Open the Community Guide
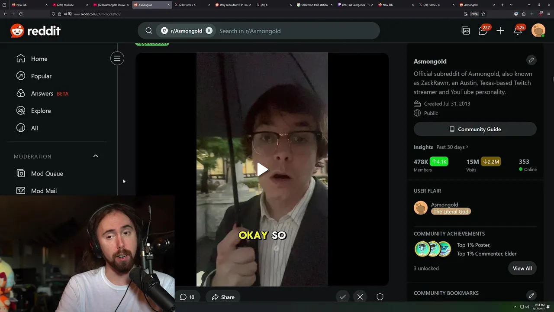This screenshot has width=554, height=312. [x=475, y=129]
